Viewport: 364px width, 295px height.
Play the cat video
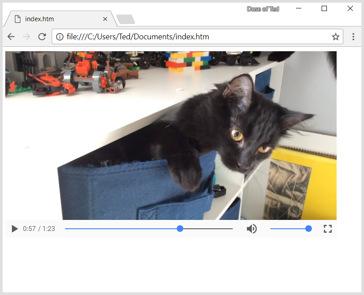coord(15,228)
